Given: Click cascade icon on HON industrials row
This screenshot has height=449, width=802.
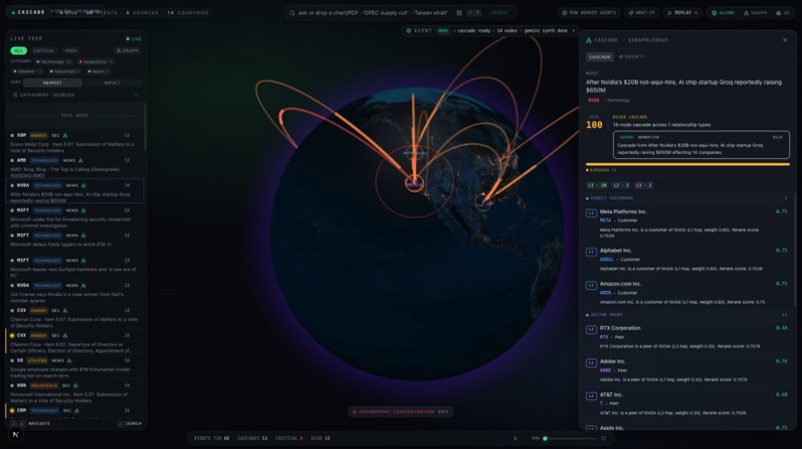Looking at the screenshot, I should coord(76,385).
